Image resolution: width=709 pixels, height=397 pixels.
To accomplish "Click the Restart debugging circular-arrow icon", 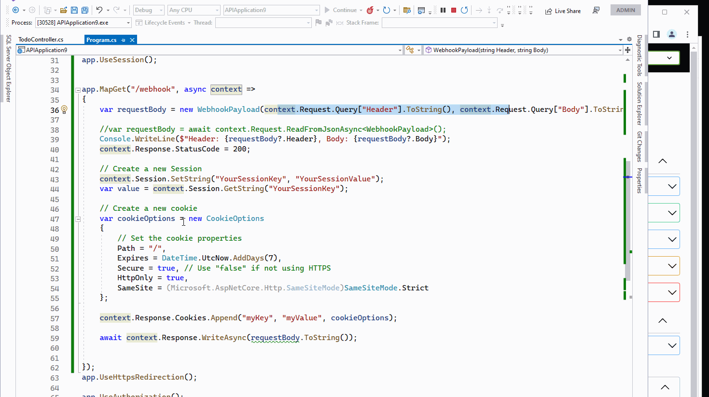I will pos(464,10).
